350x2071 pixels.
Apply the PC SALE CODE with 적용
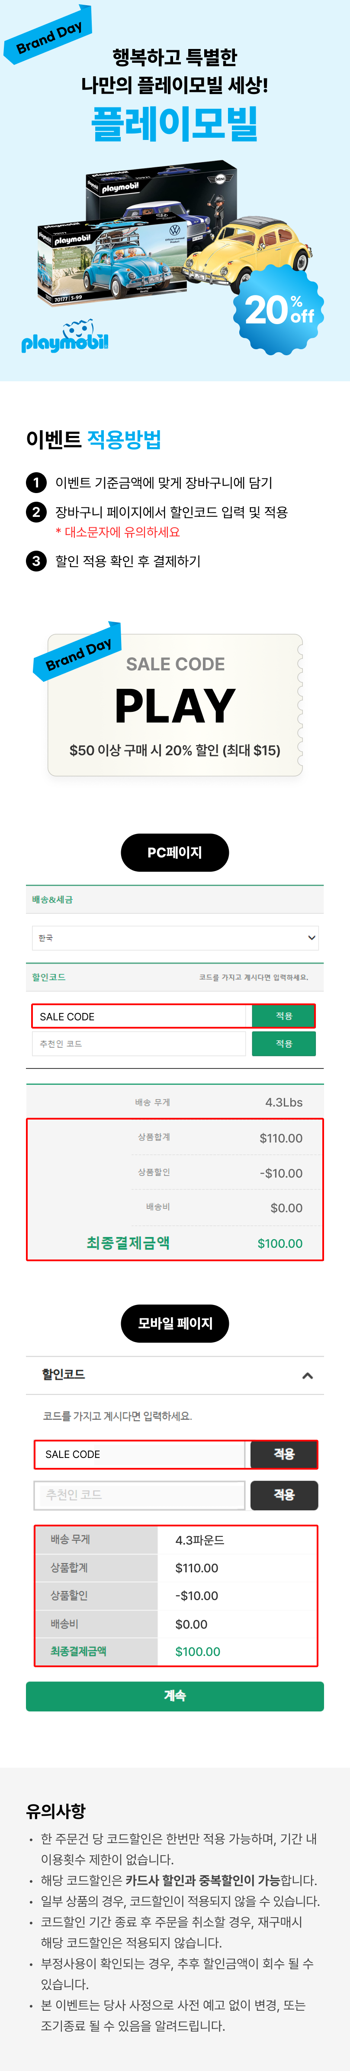point(283,1016)
